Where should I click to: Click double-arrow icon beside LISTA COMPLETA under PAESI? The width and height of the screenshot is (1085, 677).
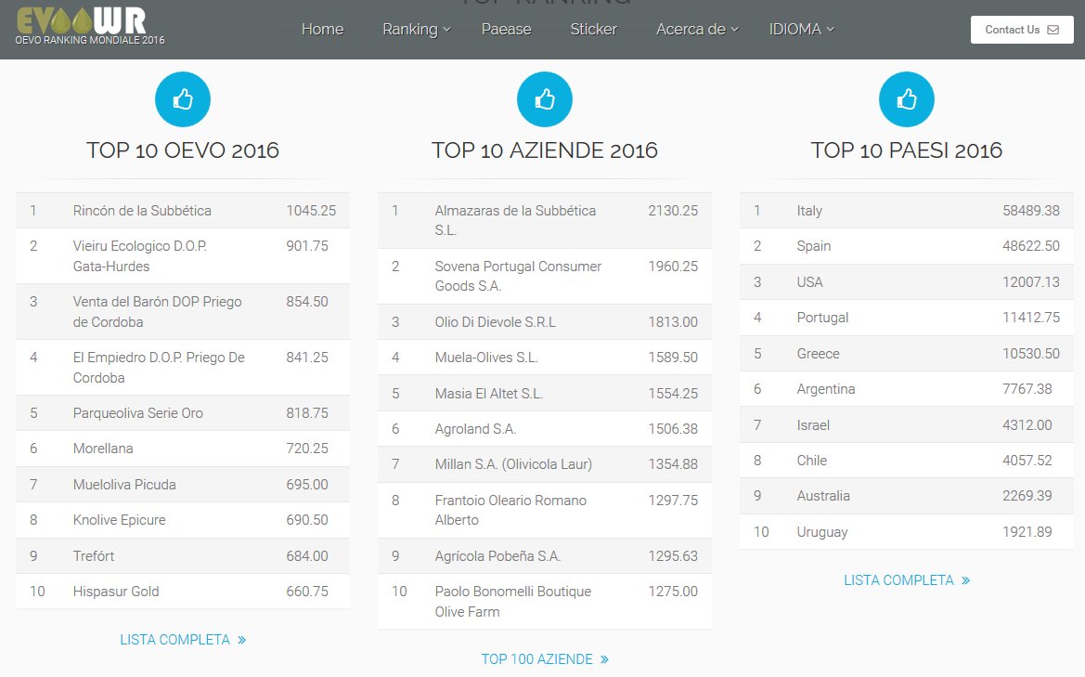(x=966, y=580)
